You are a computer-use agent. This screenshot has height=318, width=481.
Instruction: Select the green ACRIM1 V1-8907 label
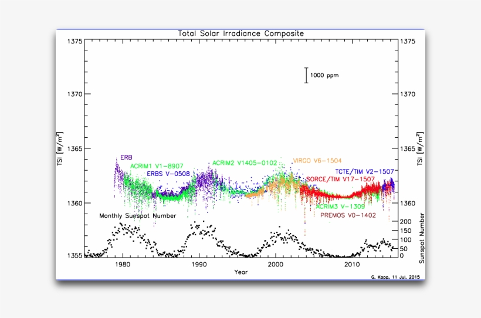click(x=157, y=166)
